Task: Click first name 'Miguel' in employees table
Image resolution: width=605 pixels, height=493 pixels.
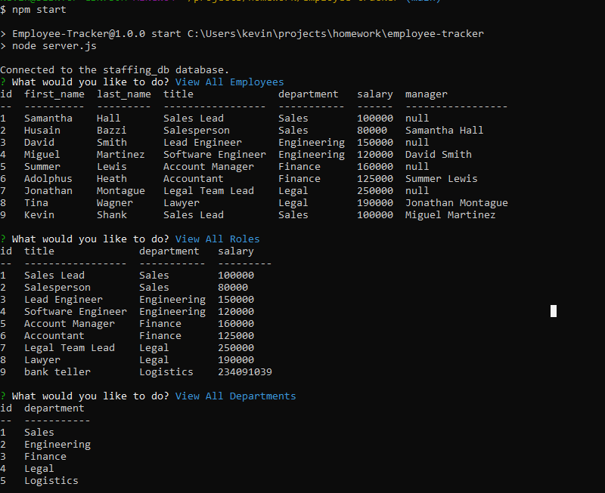Action: 42,155
